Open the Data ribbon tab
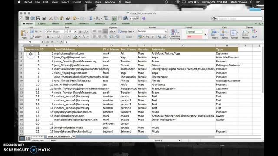 [x=113, y=23]
